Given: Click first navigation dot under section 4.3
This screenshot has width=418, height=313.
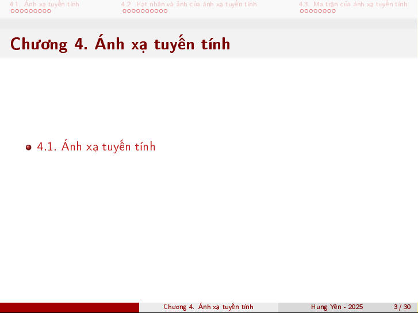Looking at the screenshot, I should [x=301, y=11].
